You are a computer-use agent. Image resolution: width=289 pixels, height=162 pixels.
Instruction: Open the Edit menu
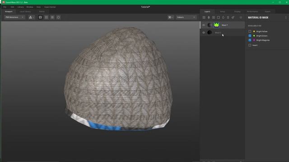pyautogui.click(x=12, y=7)
